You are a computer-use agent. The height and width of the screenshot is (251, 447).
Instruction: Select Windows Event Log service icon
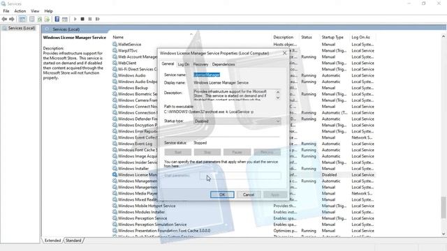115,144
